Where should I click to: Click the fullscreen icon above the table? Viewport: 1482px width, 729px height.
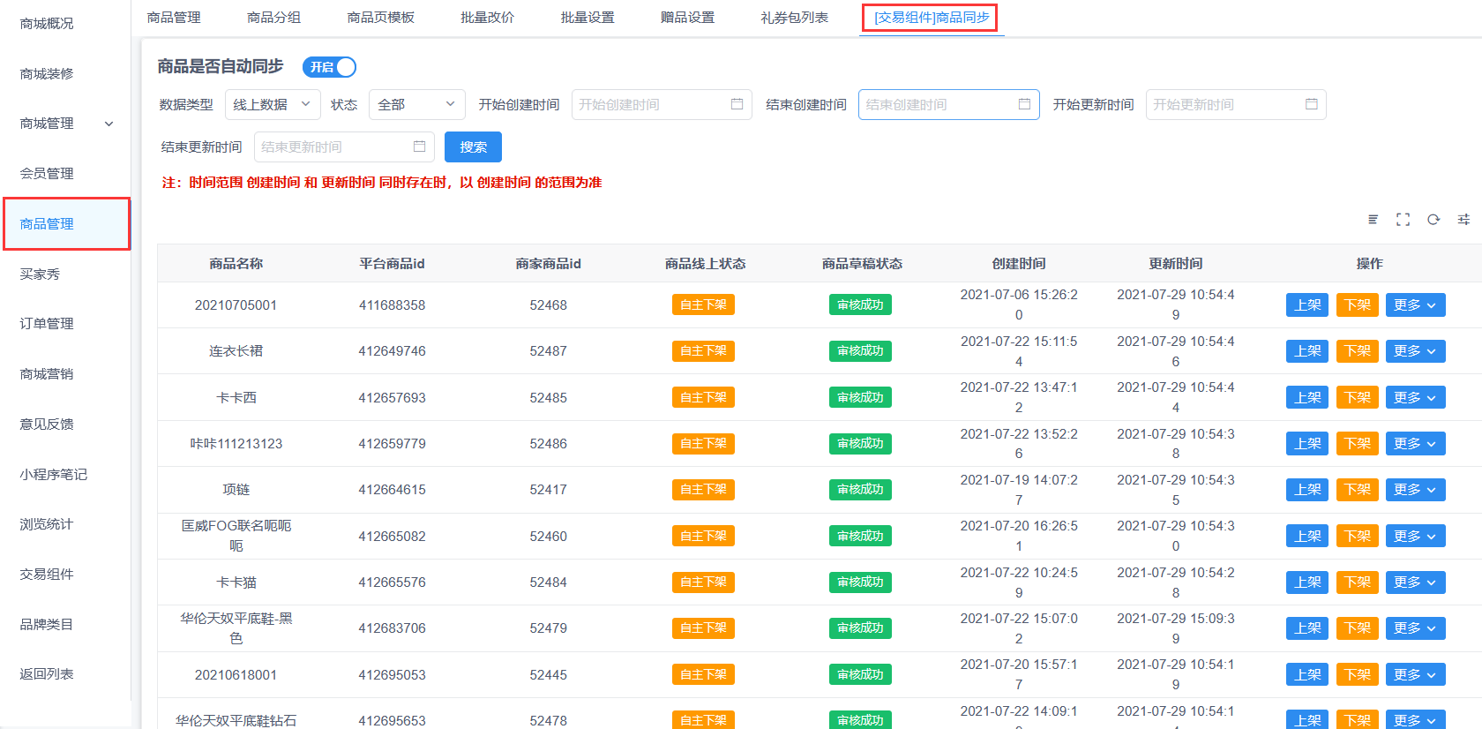coord(1403,219)
